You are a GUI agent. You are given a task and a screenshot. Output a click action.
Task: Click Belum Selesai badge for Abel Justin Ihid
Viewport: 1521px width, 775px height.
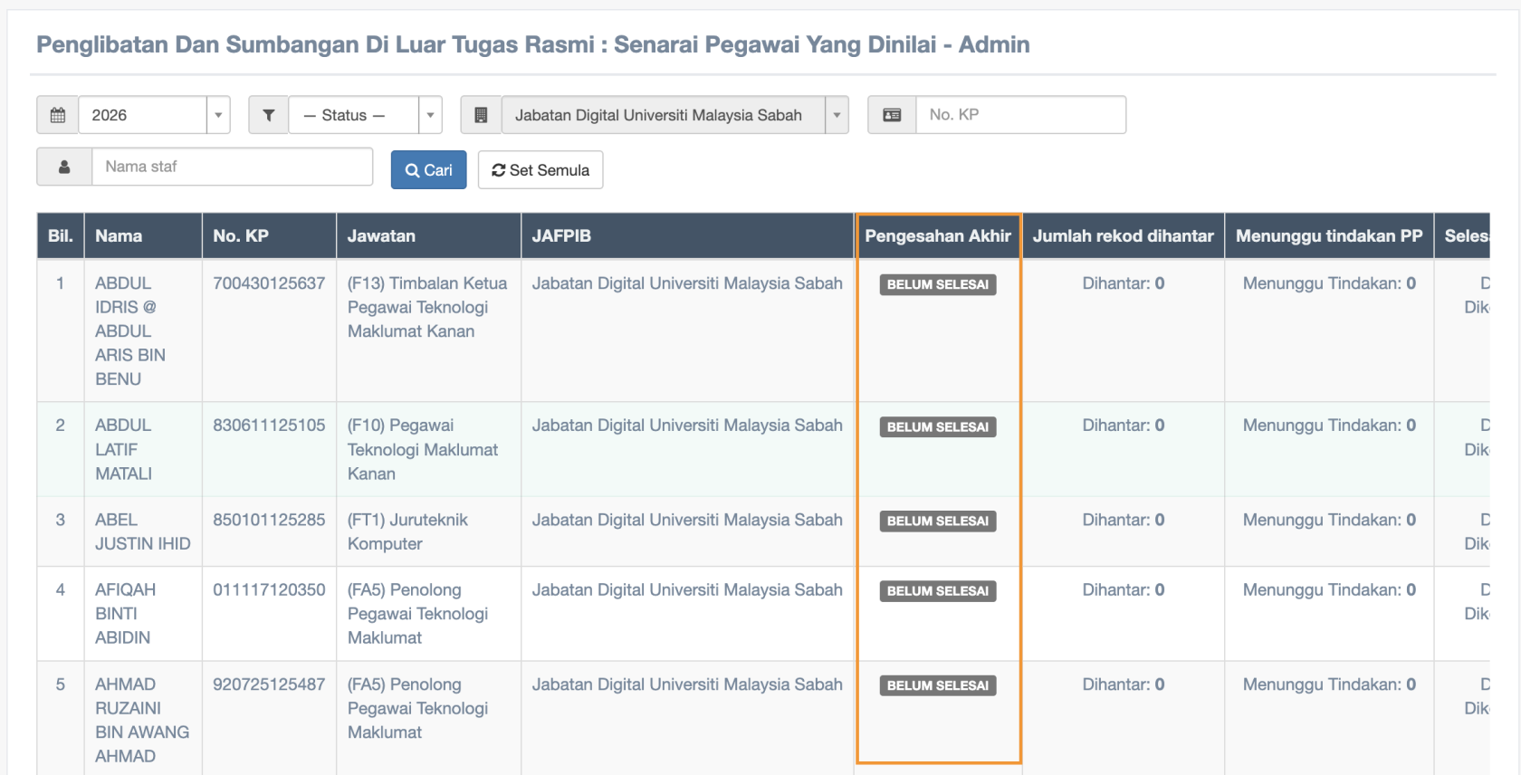point(938,521)
